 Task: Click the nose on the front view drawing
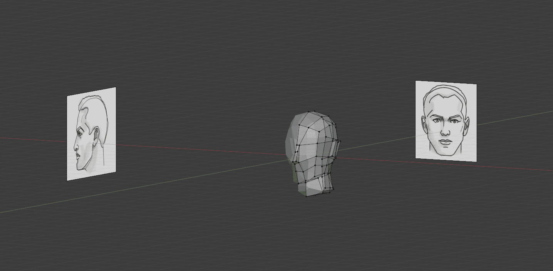coord(445,131)
